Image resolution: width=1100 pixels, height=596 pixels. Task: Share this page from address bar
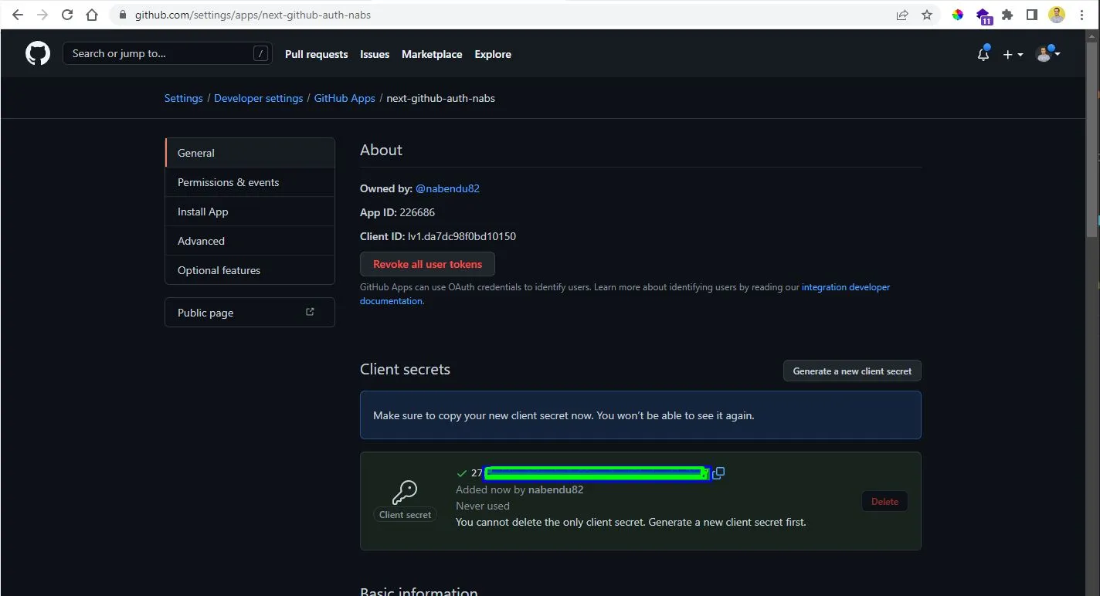902,15
